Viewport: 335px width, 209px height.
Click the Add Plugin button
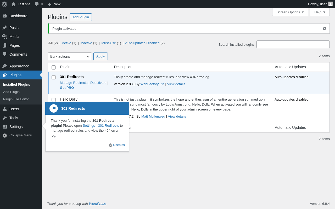[x=81, y=17]
